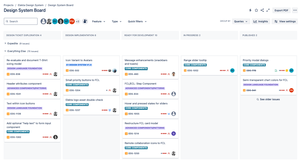300x163 pixels.
Task: Click the automation lightning icon
Action: 250,10
